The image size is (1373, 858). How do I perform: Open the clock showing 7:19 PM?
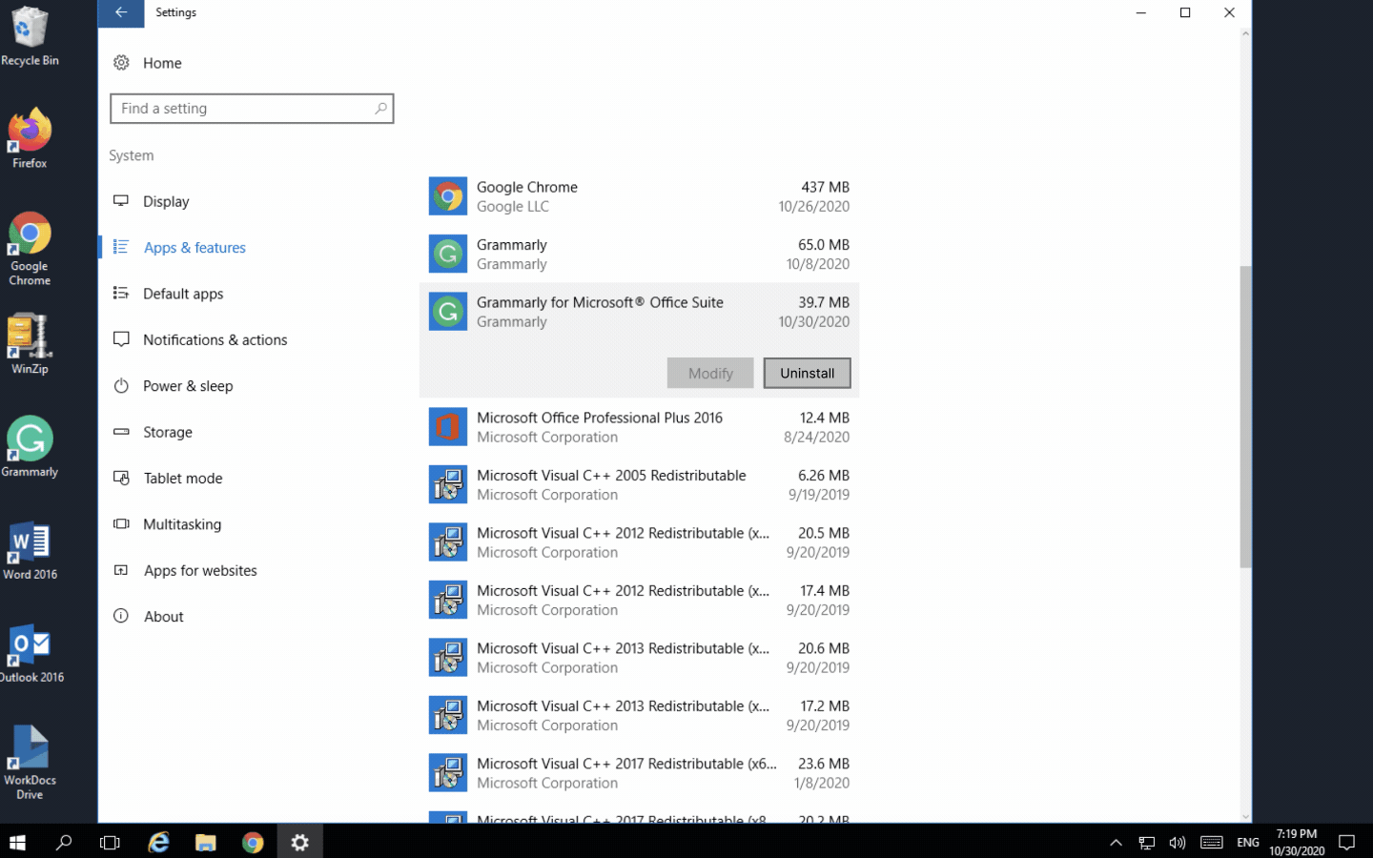(x=1297, y=842)
